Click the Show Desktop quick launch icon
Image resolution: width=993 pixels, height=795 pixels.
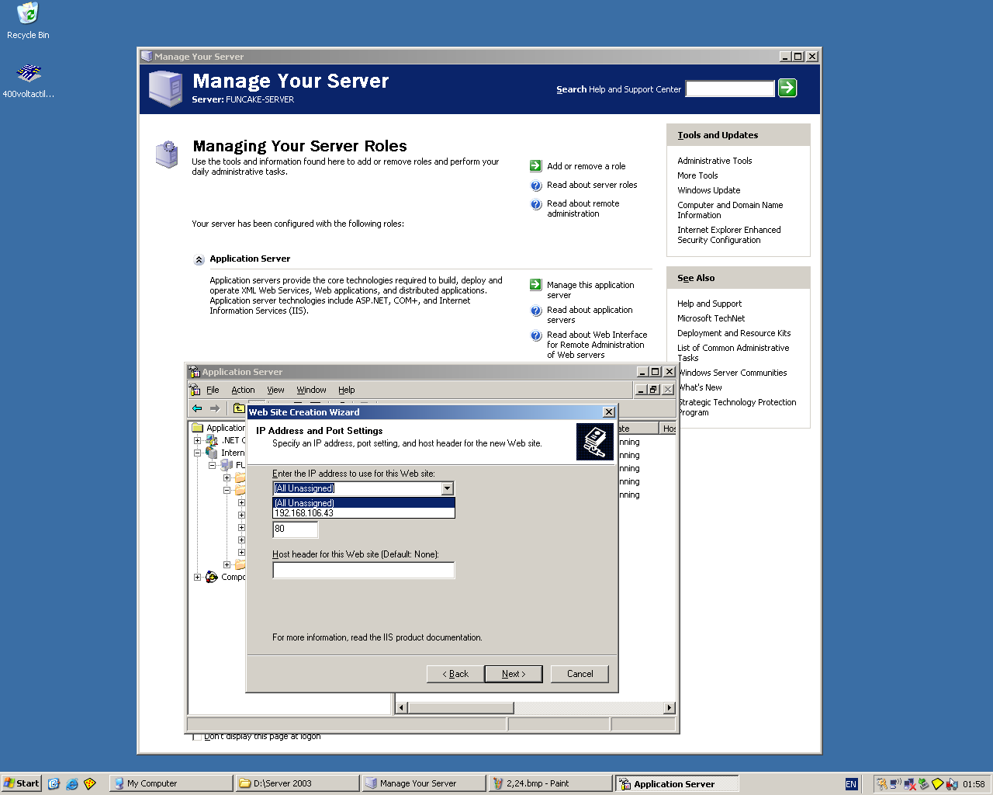[x=54, y=783]
